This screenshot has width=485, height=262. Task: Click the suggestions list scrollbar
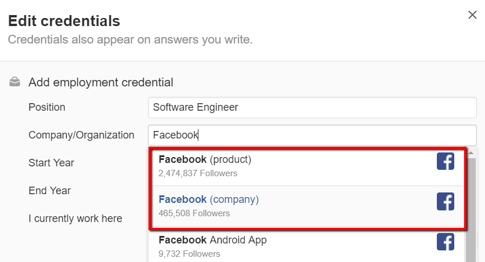click(470, 210)
